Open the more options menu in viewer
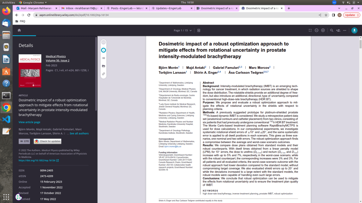 click(x=345, y=30)
